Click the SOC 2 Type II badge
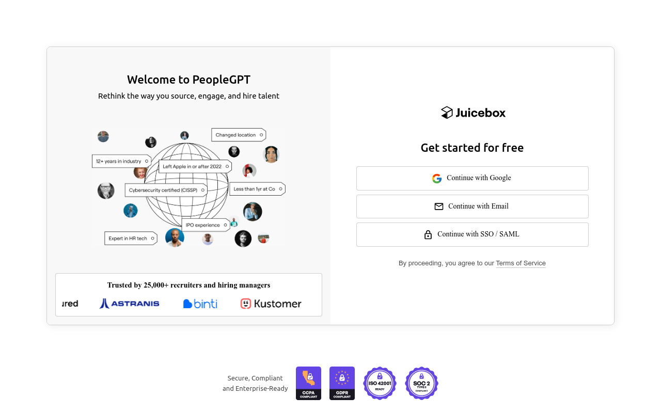The height and width of the screenshot is (413, 661). click(421, 383)
